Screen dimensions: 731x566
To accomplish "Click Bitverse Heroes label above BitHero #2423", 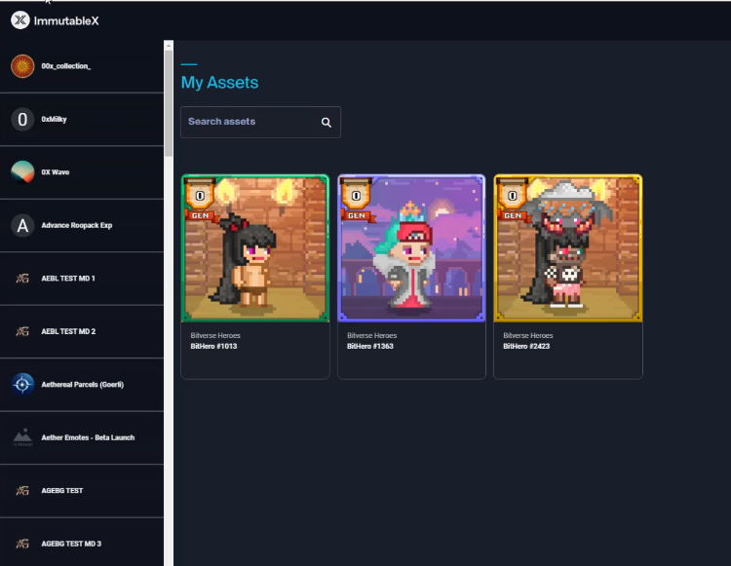I will click(x=527, y=335).
